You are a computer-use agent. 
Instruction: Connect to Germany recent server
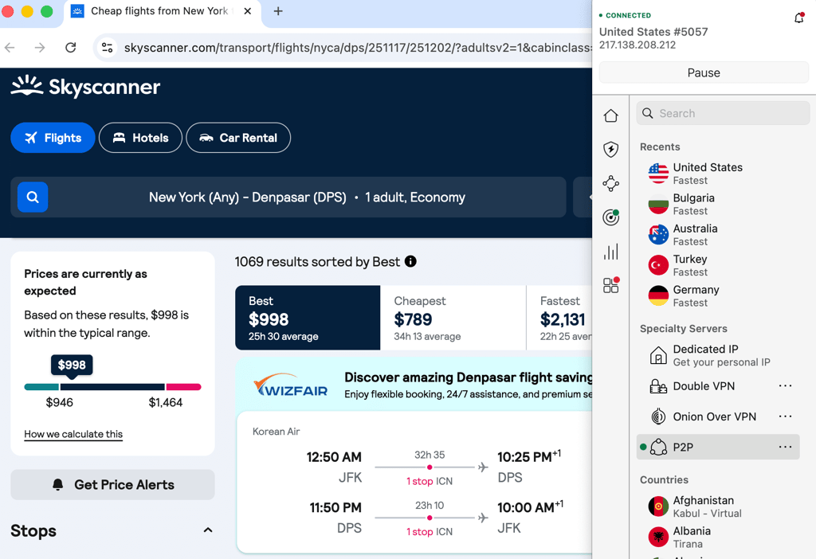[718, 296]
